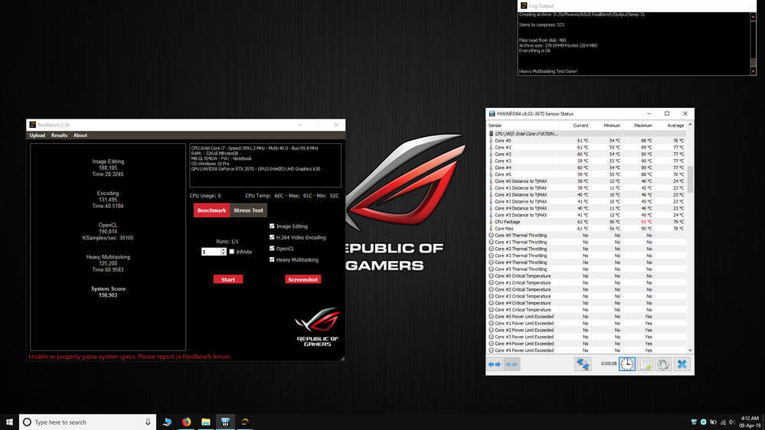Click the System Score result text
The height and width of the screenshot is (430, 765).
108,292
